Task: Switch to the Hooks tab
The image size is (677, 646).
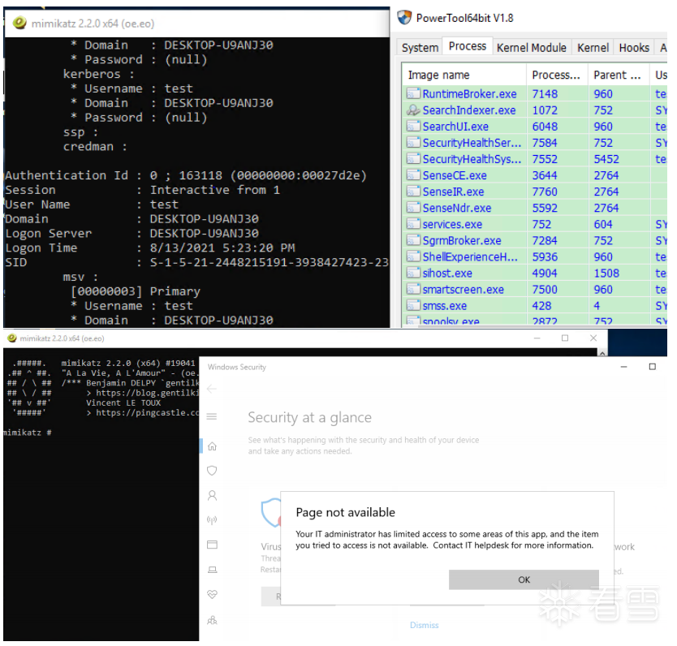Action: [634, 47]
